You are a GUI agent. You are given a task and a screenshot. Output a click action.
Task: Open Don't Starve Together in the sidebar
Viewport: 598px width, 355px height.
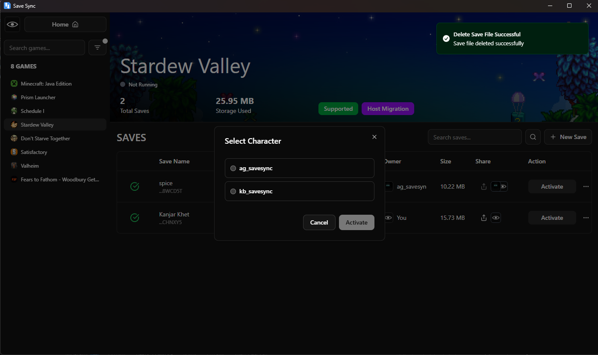tap(55, 138)
